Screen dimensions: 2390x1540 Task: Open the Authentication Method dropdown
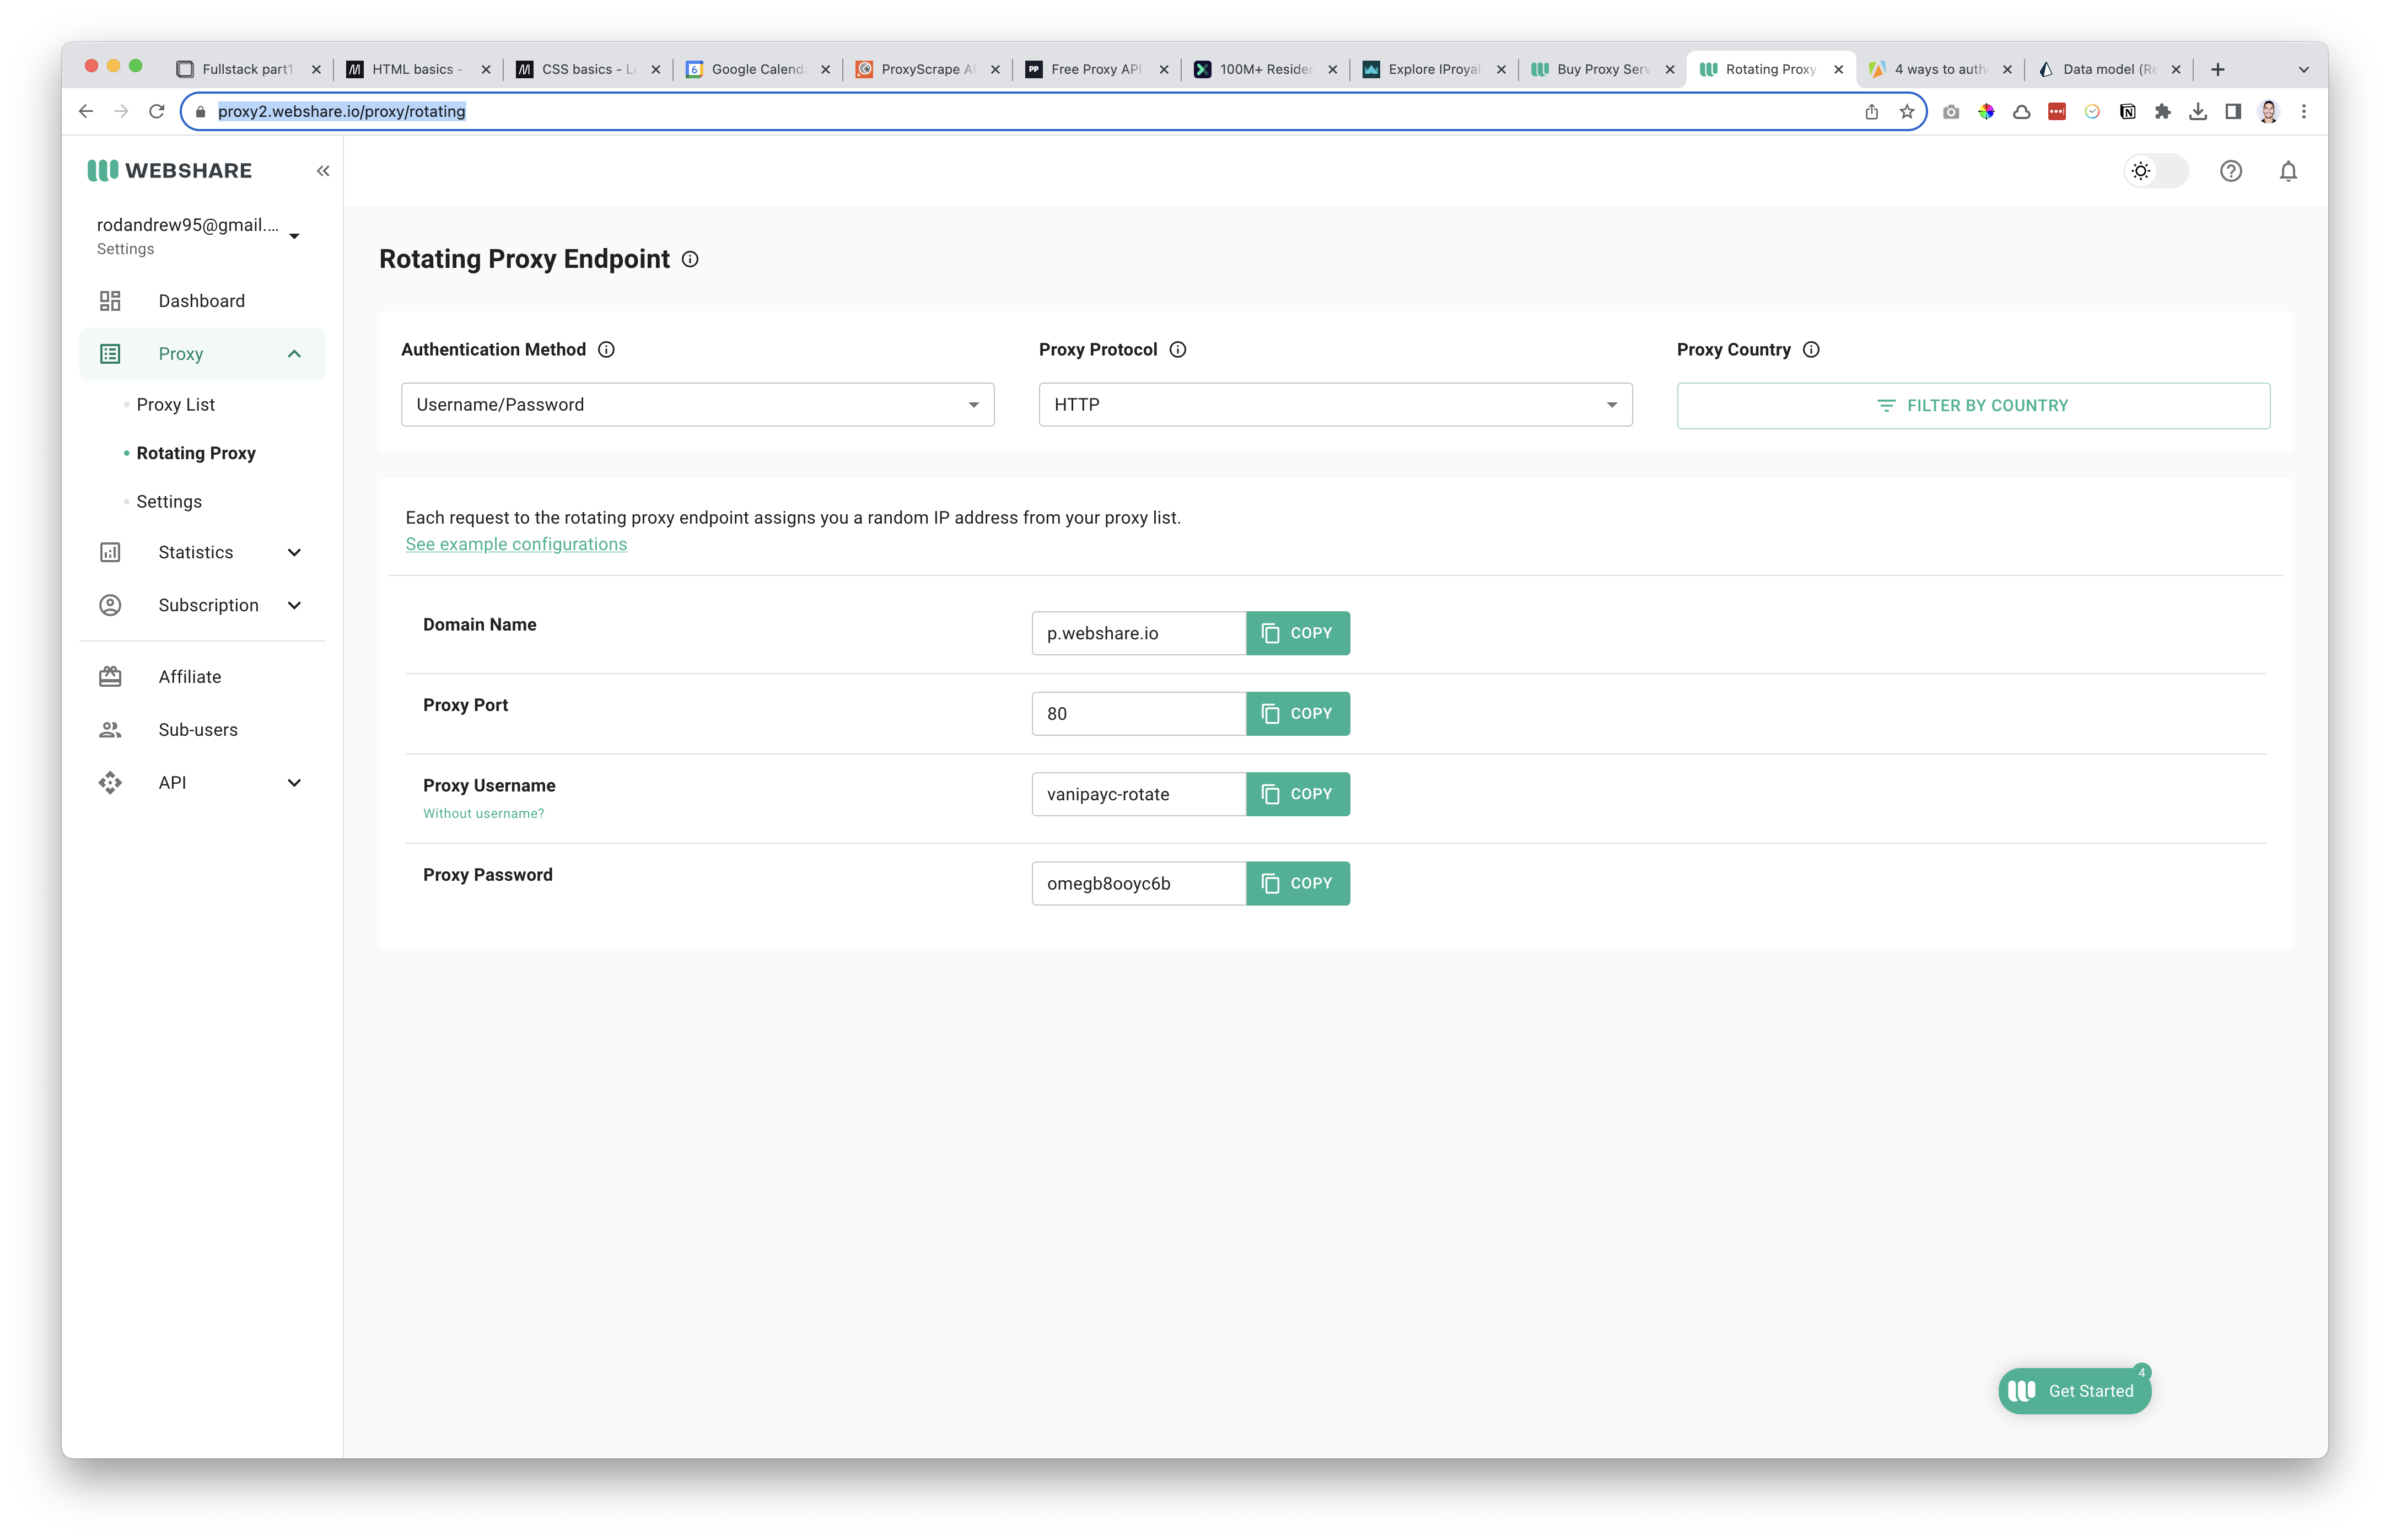(x=697, y=405)
